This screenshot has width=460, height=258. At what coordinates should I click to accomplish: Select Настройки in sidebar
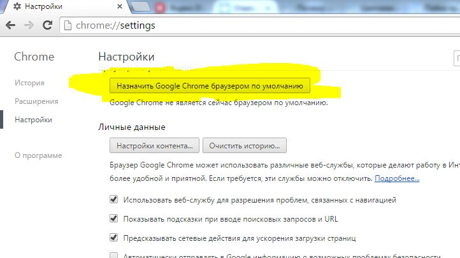pos(33,120)
